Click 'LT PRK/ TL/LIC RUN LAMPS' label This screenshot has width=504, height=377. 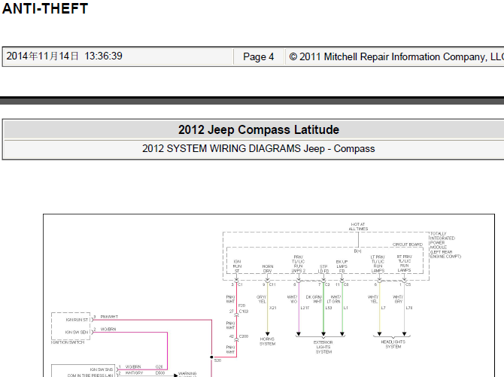378,264
